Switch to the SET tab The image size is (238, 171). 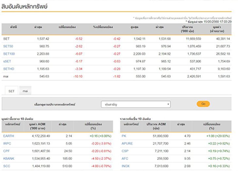click(11, 91)
